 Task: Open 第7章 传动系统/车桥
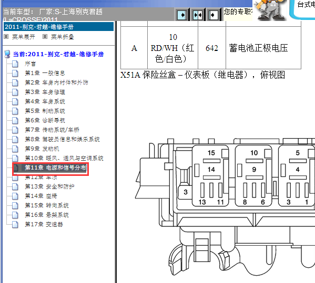click(x=52, y=130)
